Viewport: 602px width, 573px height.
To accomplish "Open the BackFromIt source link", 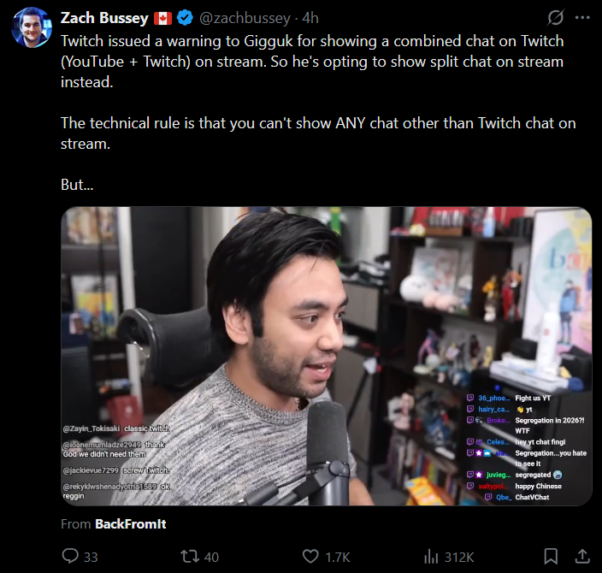I will (131, 524).
